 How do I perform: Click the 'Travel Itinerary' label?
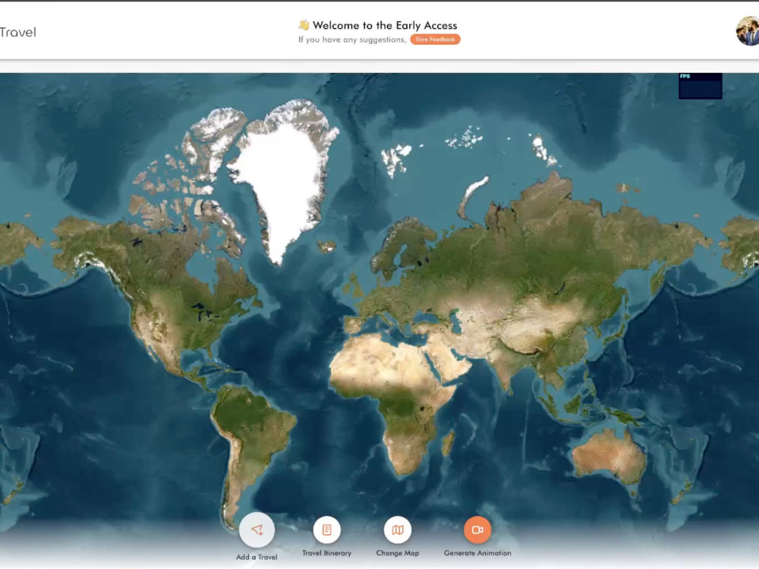coord(326,553)
